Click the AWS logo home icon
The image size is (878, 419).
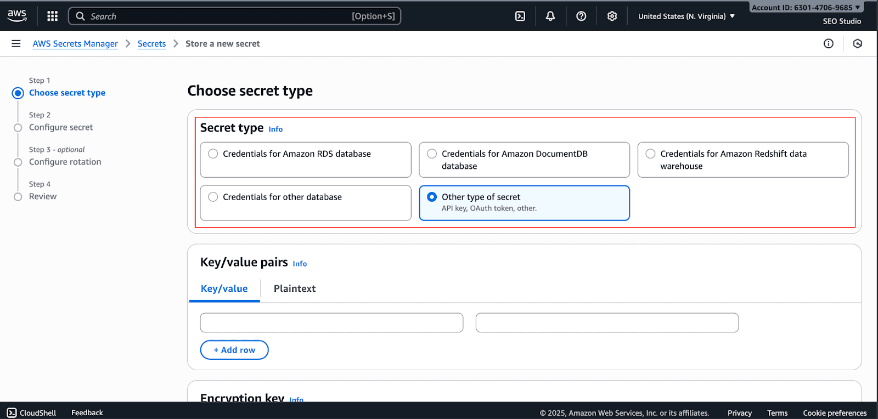[x=17, y=16]
